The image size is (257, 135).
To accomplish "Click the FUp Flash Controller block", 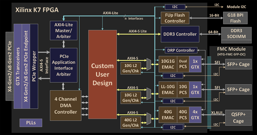I will pyautogui.click(x=175, y=18).
